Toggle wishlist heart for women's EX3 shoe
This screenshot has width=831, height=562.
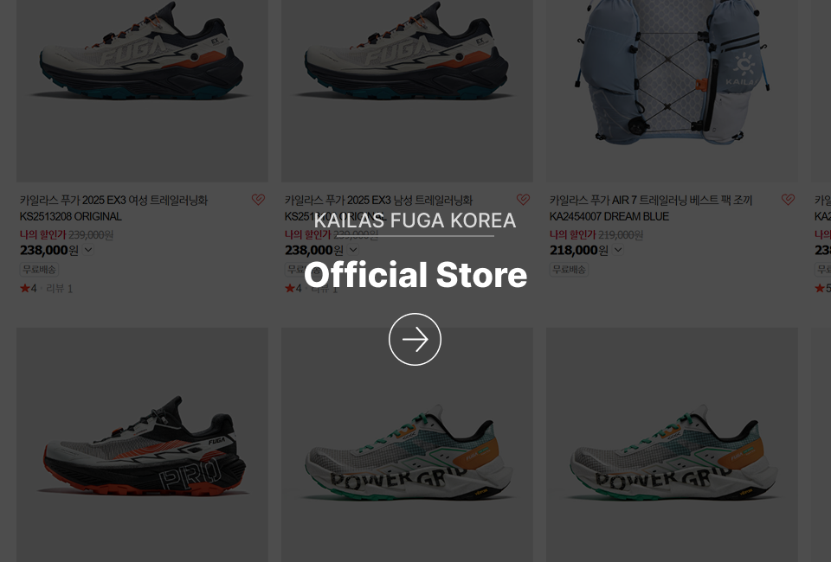(258, 200)
